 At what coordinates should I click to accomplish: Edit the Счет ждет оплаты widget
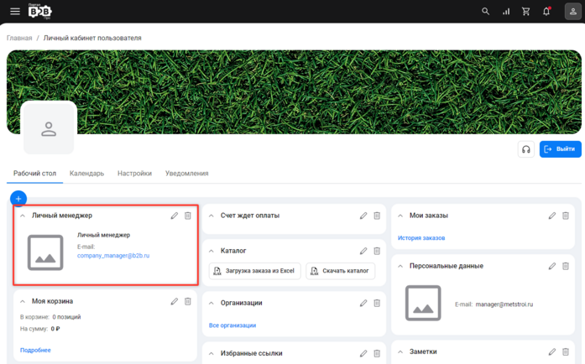click(x=363, y=216)
